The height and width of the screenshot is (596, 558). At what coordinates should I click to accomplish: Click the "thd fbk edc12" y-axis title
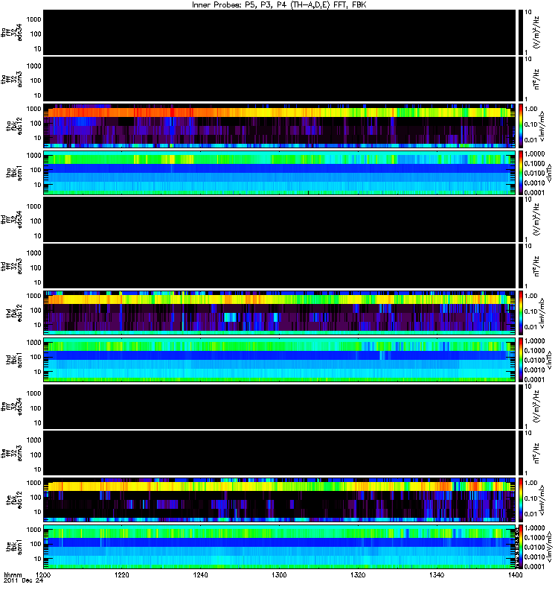point(14,313)
